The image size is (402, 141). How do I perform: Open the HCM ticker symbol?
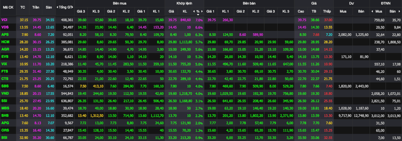coord(5,42)
